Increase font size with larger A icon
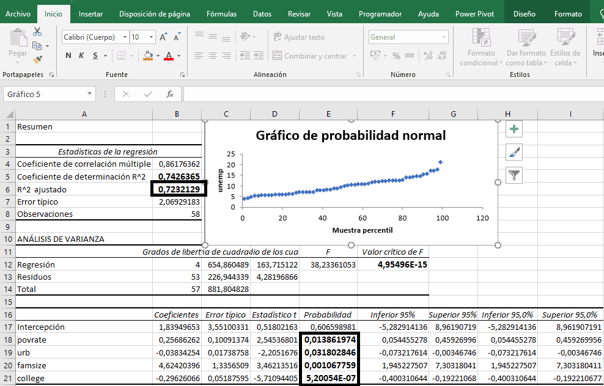This screenshot has width=604, height=386. point(163,37)
